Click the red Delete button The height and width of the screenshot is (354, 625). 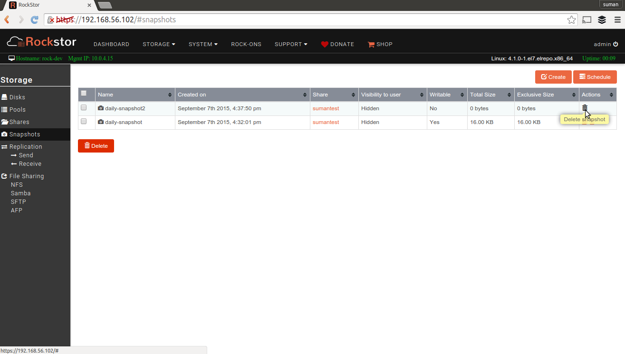(96, 146)
